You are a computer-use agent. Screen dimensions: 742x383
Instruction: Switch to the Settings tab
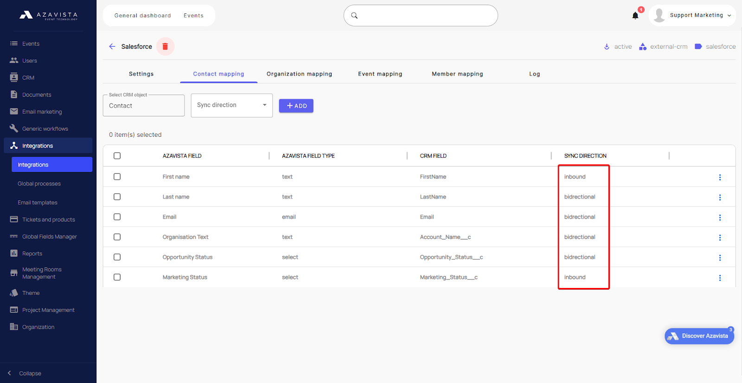(x=141, y=74)
